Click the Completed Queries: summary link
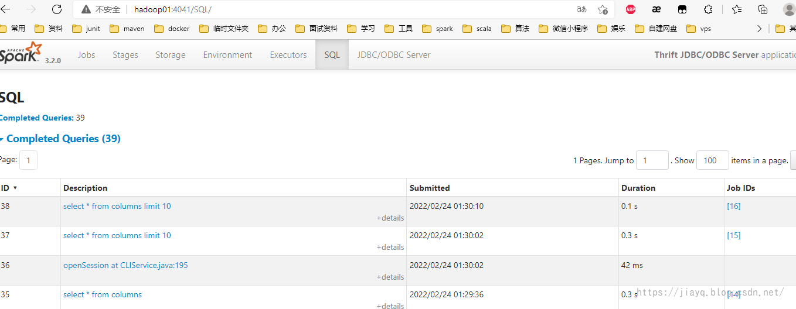This screenshot has width=796, height=309. pos(36,118)
